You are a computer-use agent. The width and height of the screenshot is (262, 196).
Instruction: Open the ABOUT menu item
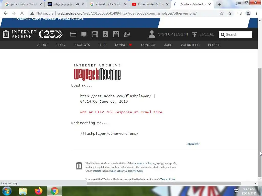(43, 45)
